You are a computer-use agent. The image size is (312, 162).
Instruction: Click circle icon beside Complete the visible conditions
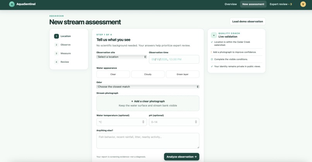(x=212, y=59)
